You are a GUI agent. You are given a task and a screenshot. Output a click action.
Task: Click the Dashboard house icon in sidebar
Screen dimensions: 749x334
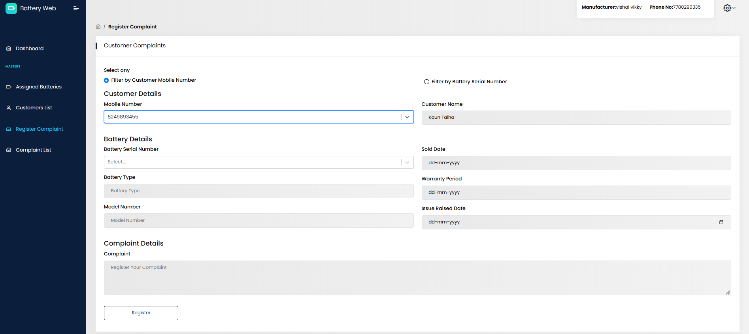pyautogui.click(x=9, y=49)
